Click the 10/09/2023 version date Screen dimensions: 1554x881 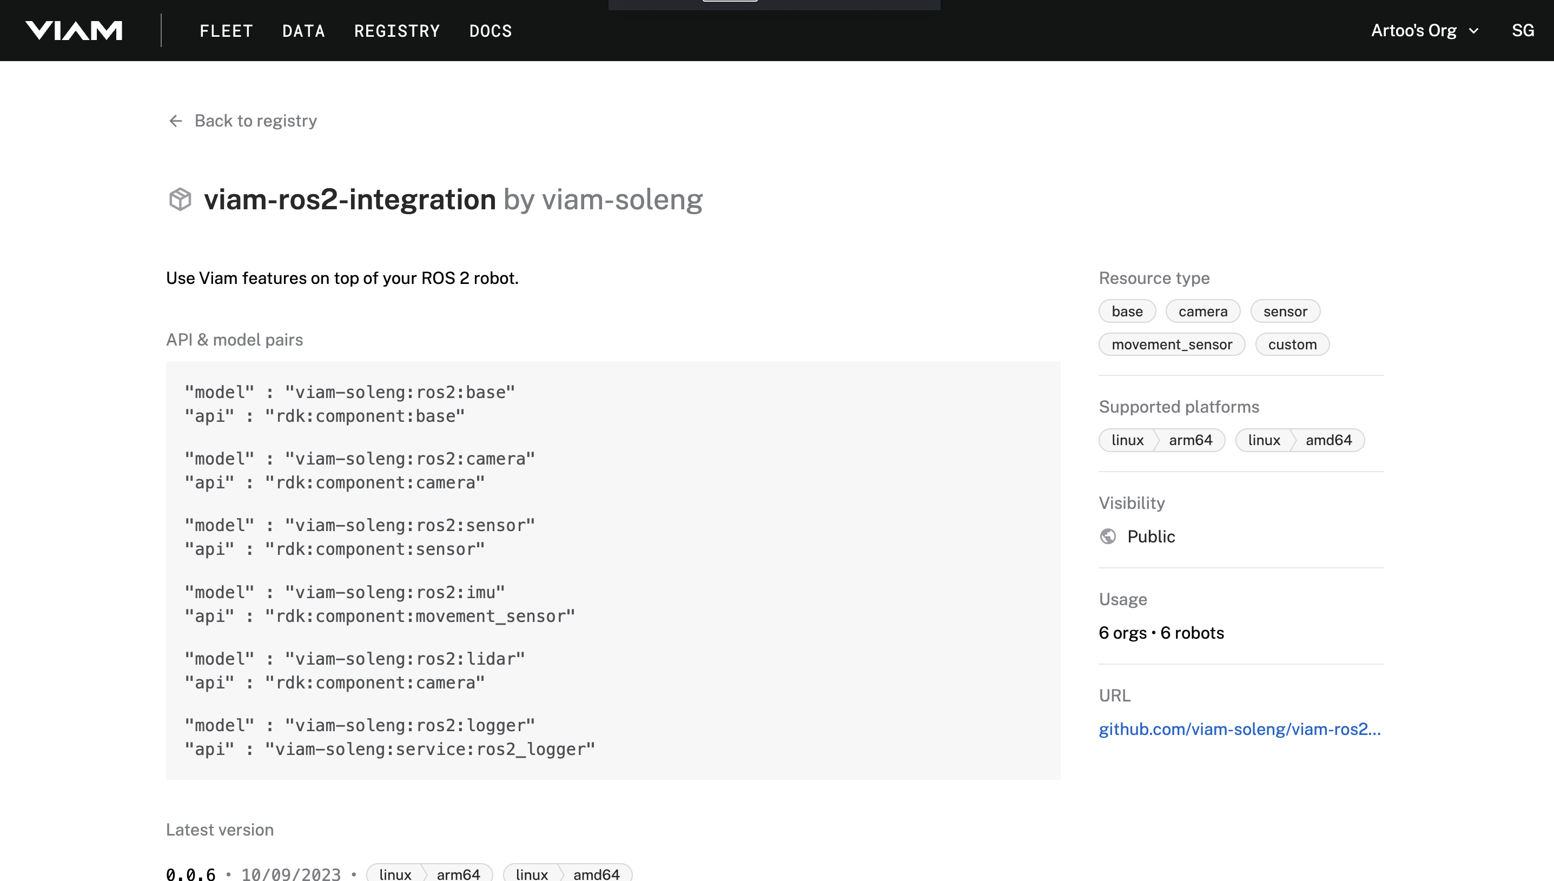coord(291,874)
